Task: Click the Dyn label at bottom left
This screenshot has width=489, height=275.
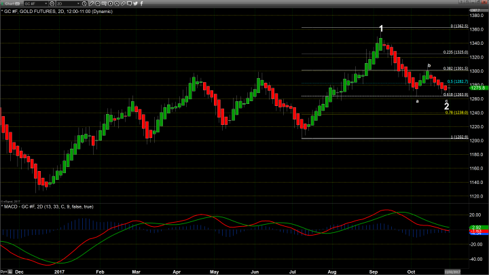Action: pos(3,272)
